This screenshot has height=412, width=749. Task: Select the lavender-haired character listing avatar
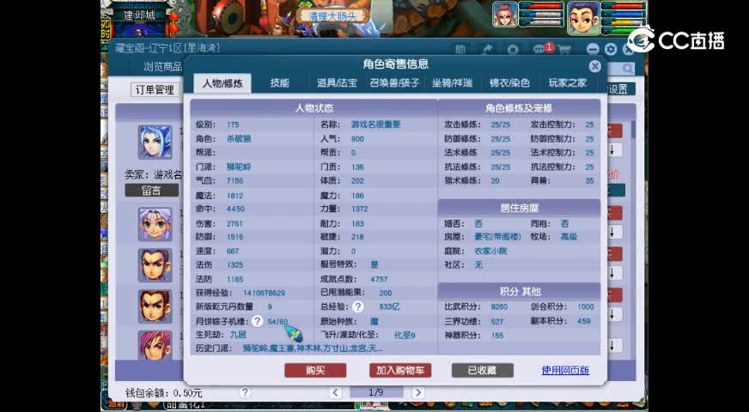pos(155,224)
